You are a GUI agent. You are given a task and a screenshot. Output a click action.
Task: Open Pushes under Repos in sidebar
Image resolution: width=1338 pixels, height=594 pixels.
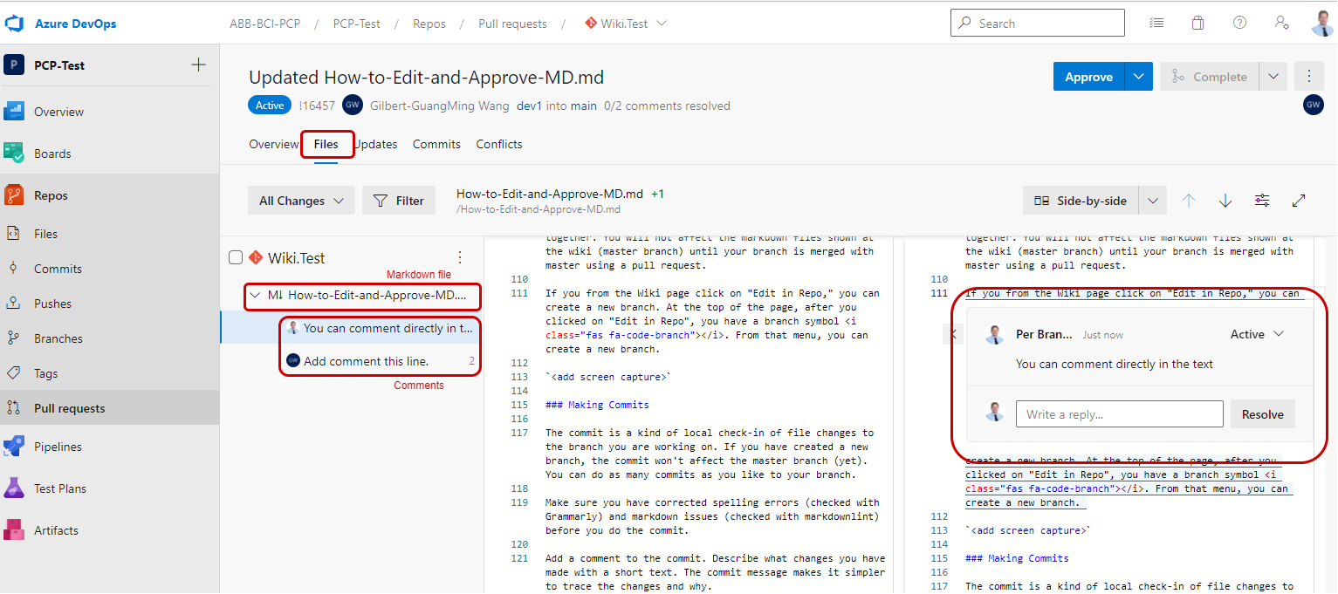pos(110,304)
